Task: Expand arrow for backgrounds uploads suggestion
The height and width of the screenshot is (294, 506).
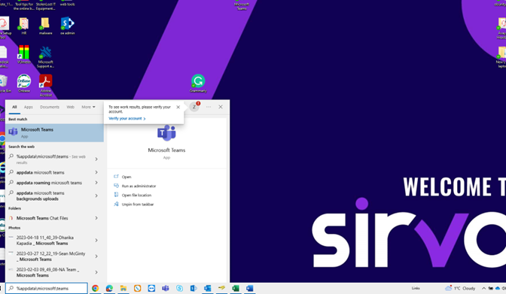Action: (96, 195)
